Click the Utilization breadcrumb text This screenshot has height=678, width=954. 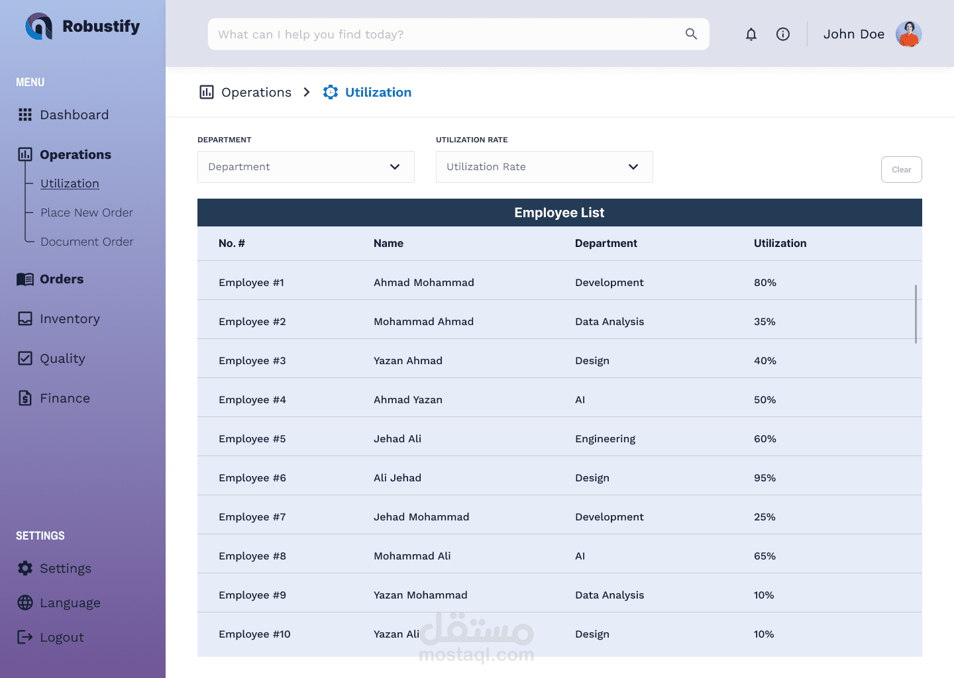378,92
